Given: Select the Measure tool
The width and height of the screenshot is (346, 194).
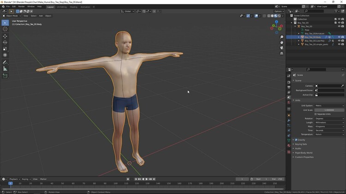Looking at the screenshot, I should pyautogui.click(x=5, y=69).
